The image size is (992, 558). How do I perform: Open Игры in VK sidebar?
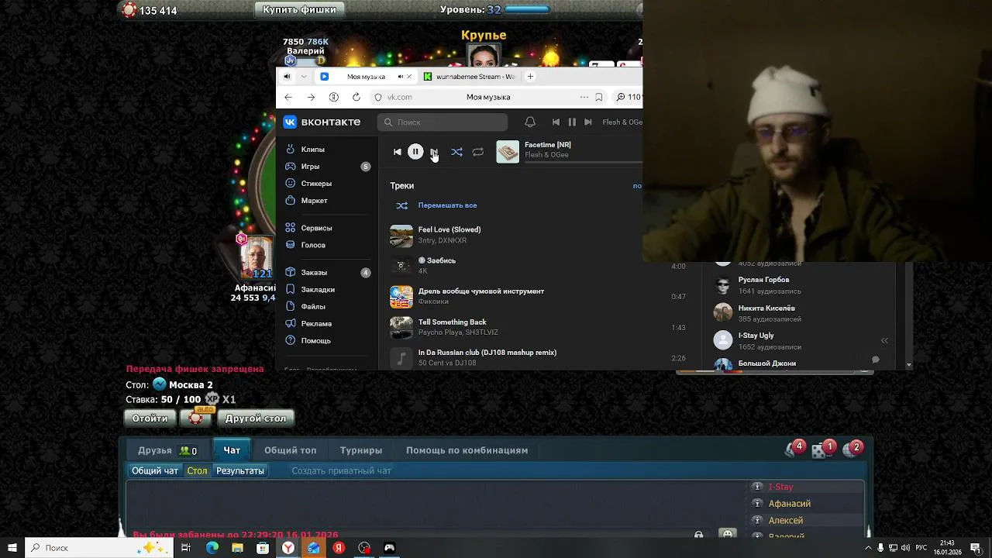(x=310, y=167)
